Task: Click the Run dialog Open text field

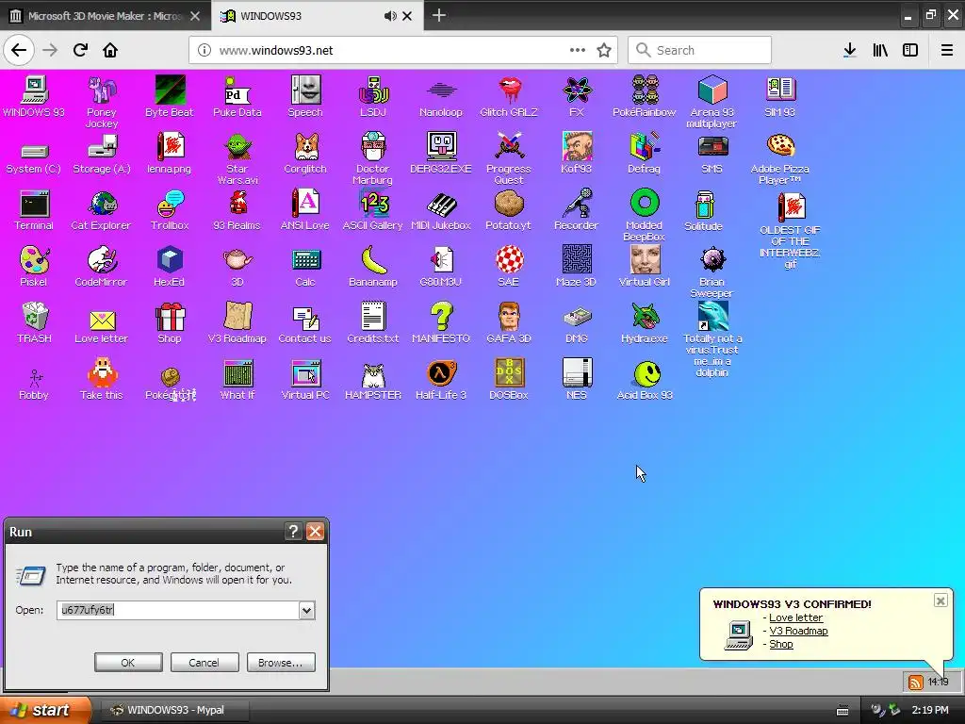Action: coord(178,610)
